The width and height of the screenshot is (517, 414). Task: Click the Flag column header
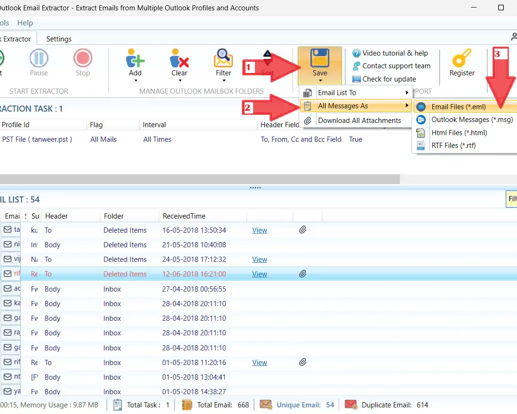(x=113, y=124)
